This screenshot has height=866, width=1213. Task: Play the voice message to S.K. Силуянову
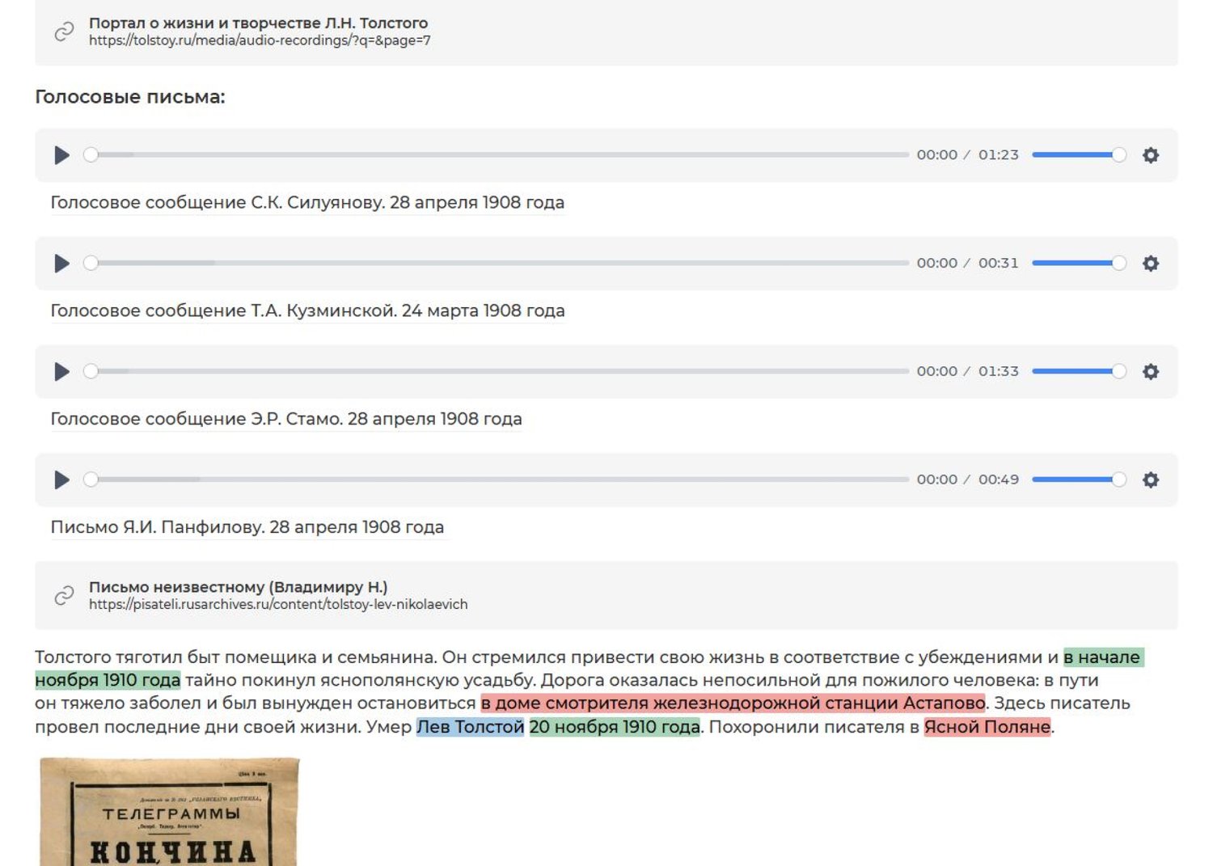[x=61, y=155]
